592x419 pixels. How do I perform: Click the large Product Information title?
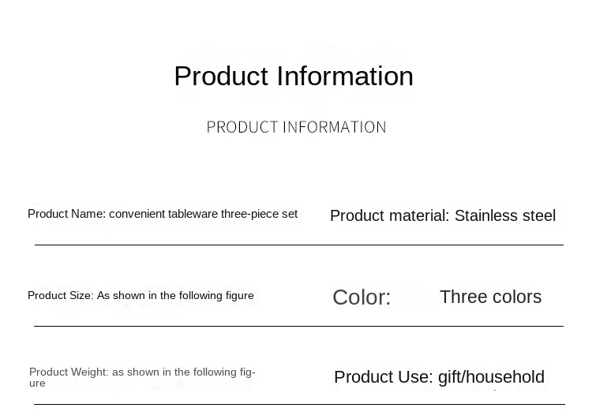pyautogui.click(x=293, y=77)
